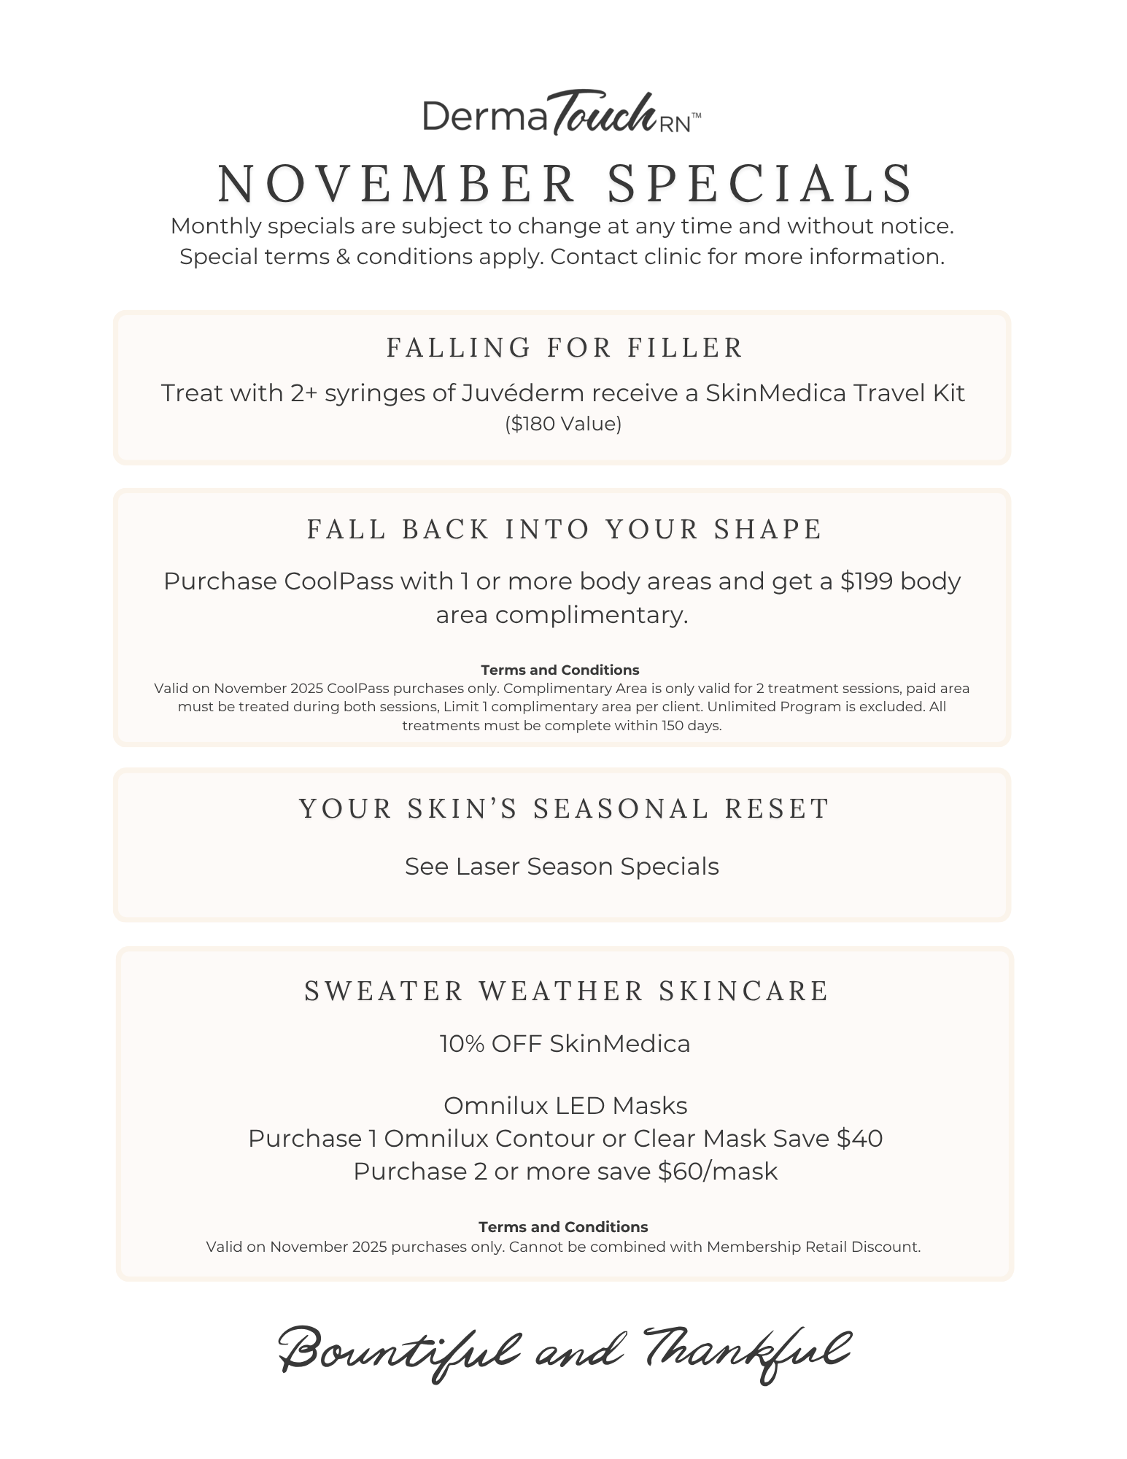1127x1459 pixels.
Task: Open the See Laser Season Specials text
Action: pyautogui.click(x=562, y=866)
